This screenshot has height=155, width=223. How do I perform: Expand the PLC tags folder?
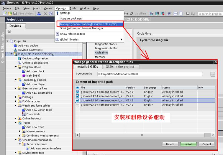16,97
